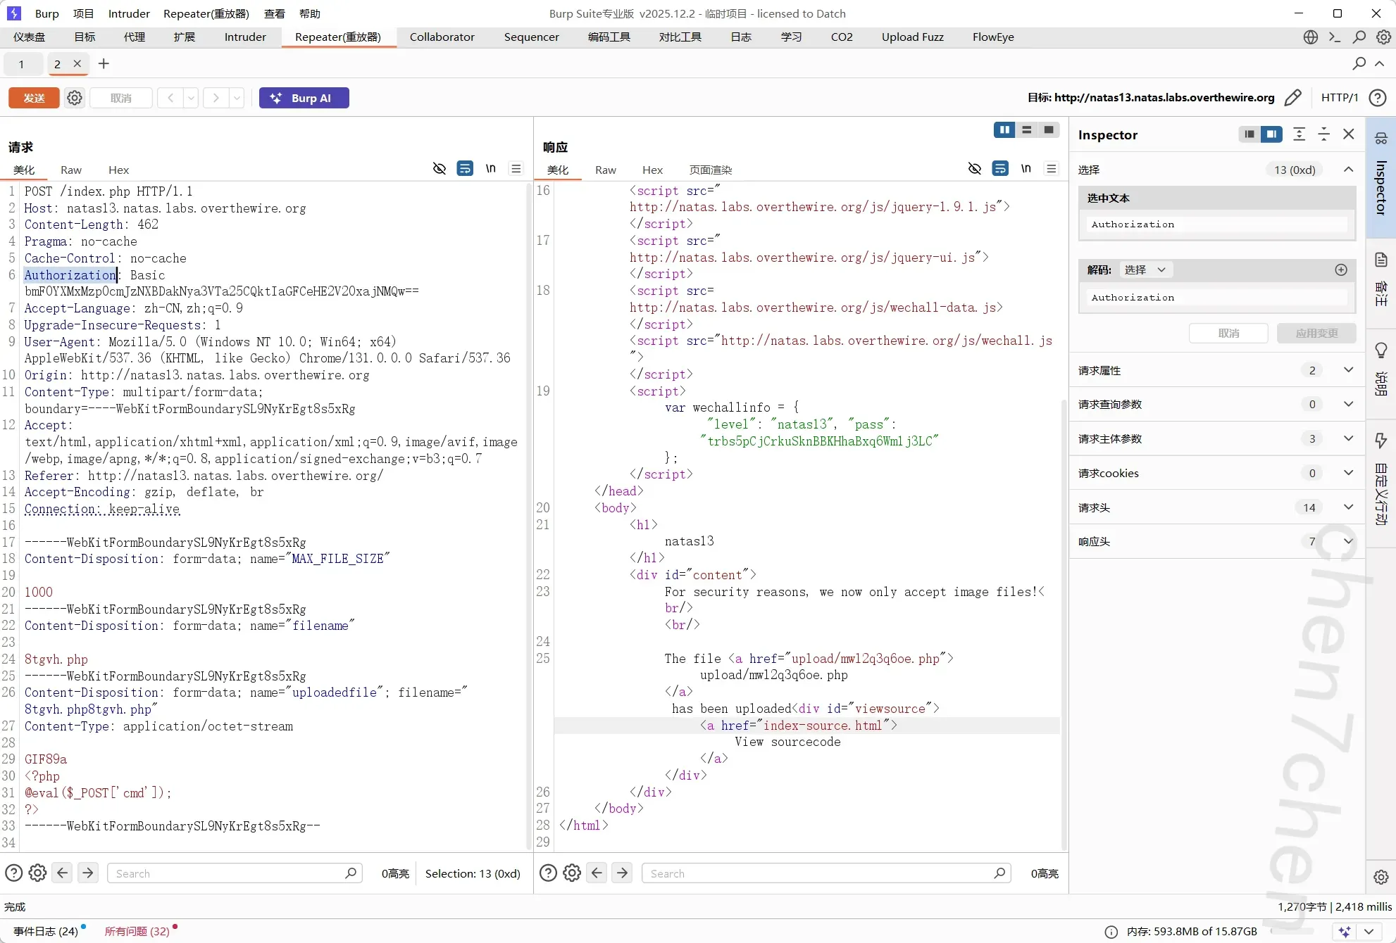The height and width of the screenshot is (943, 1396).
Task: Open response 页面渲染 render tab
Action: (x=710, y=170)
